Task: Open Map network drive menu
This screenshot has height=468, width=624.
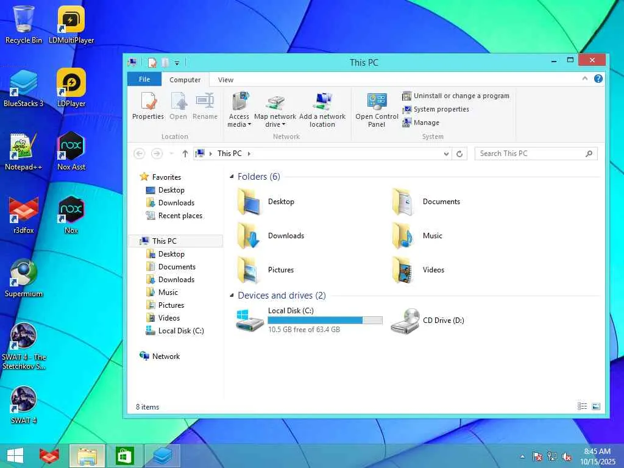Action: [275, 110]
